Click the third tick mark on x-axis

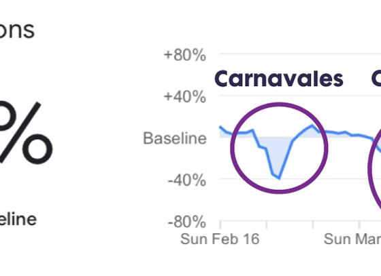pos(313,224)
